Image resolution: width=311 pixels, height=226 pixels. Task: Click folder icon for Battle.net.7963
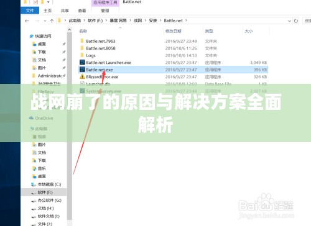pos(82,41)
